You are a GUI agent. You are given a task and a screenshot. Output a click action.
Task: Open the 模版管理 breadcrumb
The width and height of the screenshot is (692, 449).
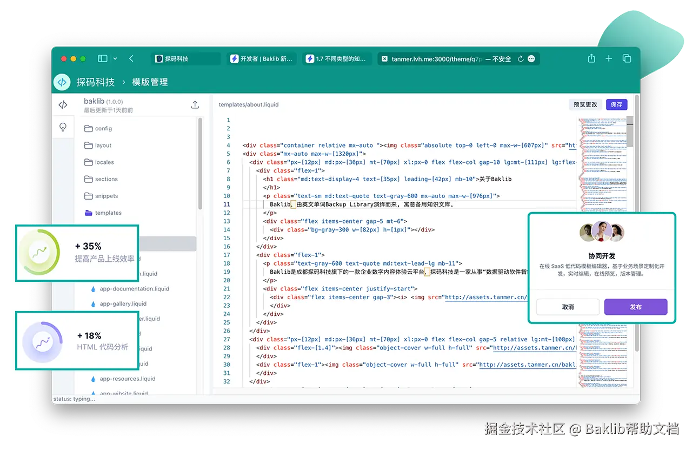(150, 82)
